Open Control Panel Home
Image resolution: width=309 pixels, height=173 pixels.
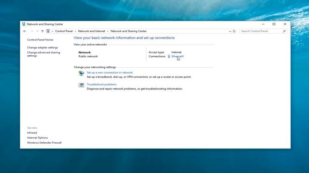(40, 40)
